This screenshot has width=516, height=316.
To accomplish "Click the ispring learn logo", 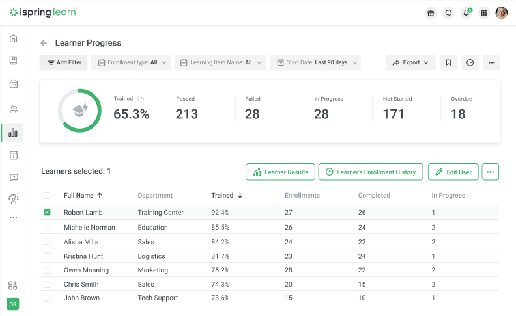I will (x=43, y=12).
